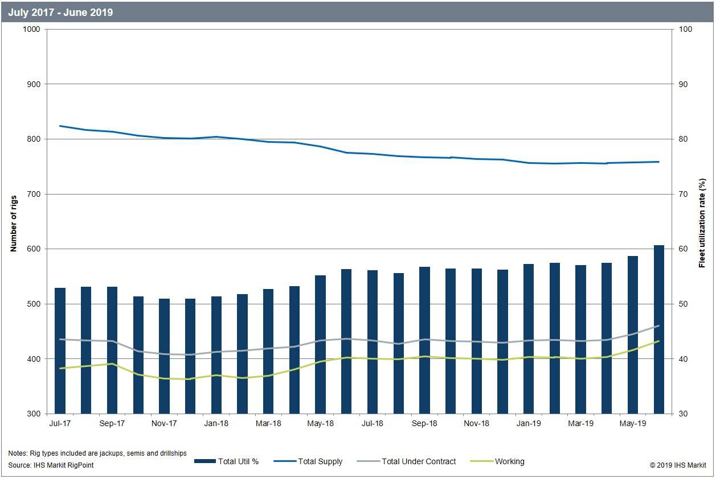Click the Jan-19 x-axis label
This screenshot has width=716, height=479.
pyautogui.click(x=529, y=423)
